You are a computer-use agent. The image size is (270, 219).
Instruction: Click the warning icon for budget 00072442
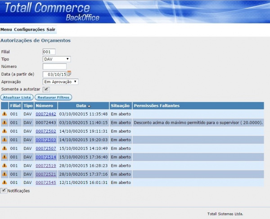[x=4, y=114]
